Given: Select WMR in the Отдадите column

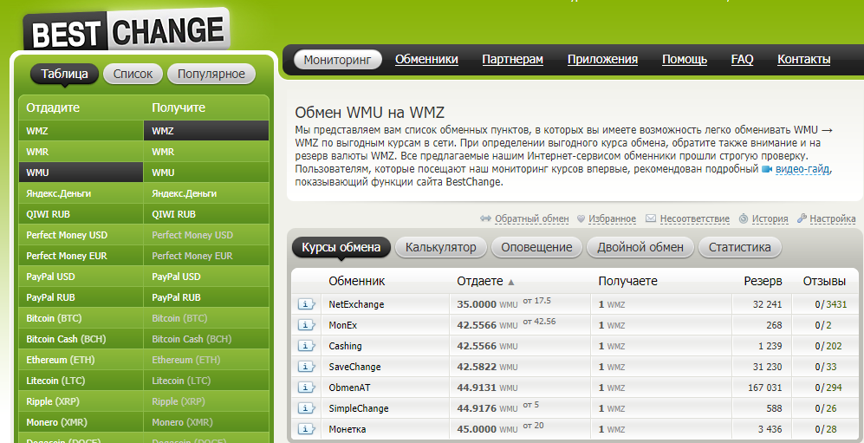Looking at the screenshot, I should tap(81, 152).
